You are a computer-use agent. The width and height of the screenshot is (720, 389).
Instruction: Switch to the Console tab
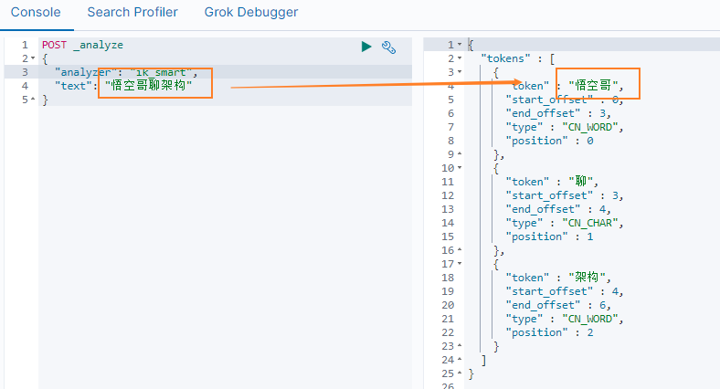[x=36, y=13]
